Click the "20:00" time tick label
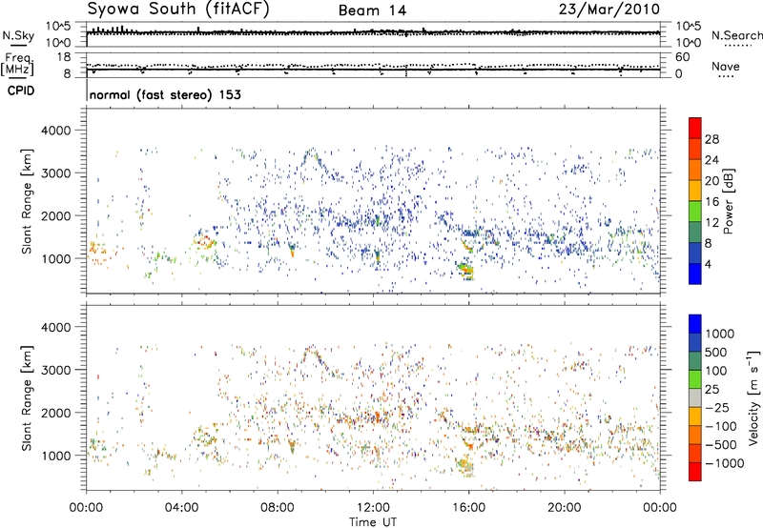The height and width of the screenshot is (528, 763). pyautogui.click(x=565, y=508)
